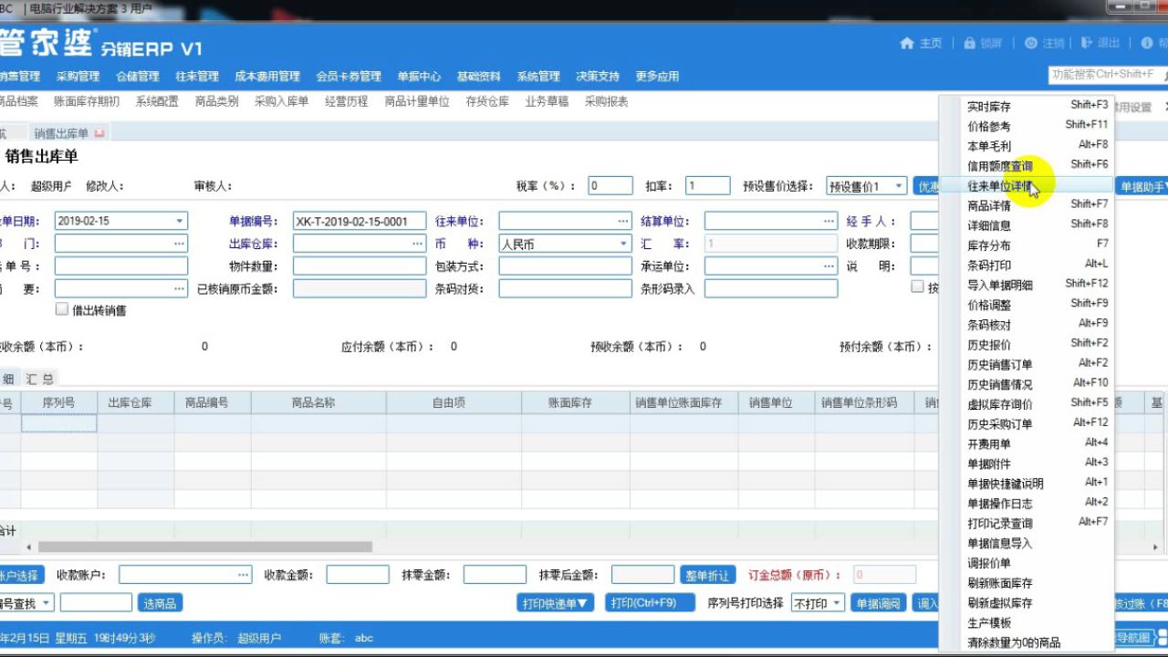
Task: Open the 部门 field ellipsis lookup button
Action: pyautogui.click(x=180, y=244)
